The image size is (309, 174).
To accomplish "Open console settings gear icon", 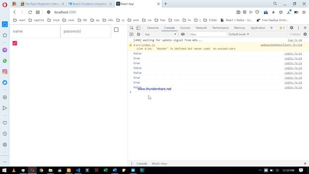I will tap(305, 34).
